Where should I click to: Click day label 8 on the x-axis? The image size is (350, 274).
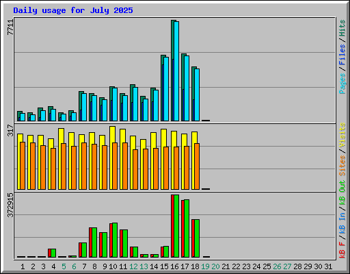[94, 266]
